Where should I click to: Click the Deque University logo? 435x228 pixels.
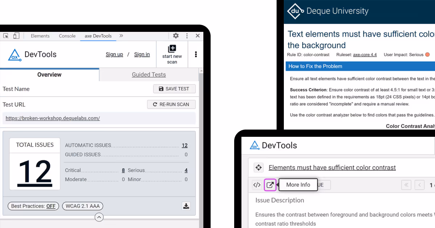pos(328,11)
